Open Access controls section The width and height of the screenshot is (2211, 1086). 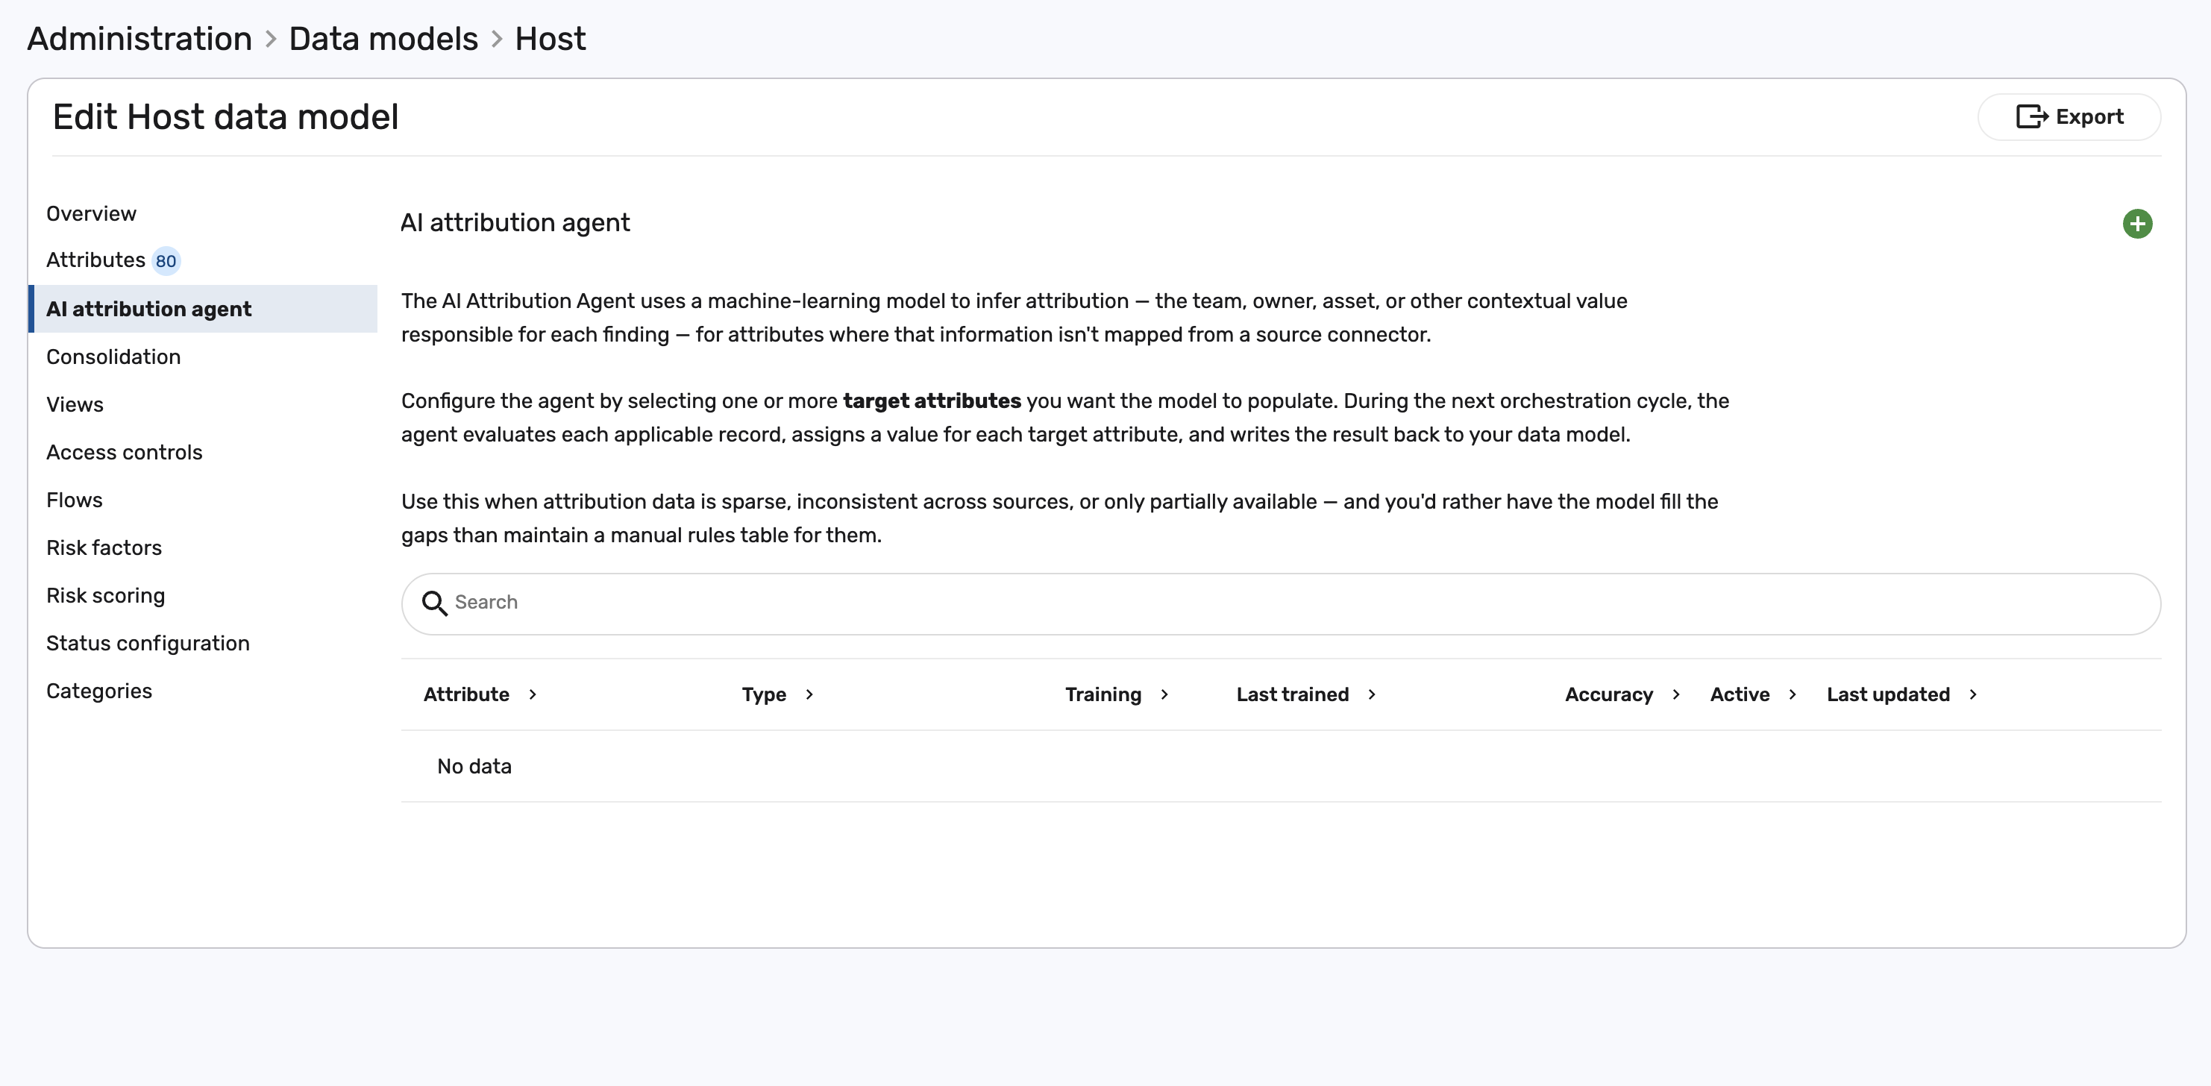pyautogui.click(x=125, y=453)
